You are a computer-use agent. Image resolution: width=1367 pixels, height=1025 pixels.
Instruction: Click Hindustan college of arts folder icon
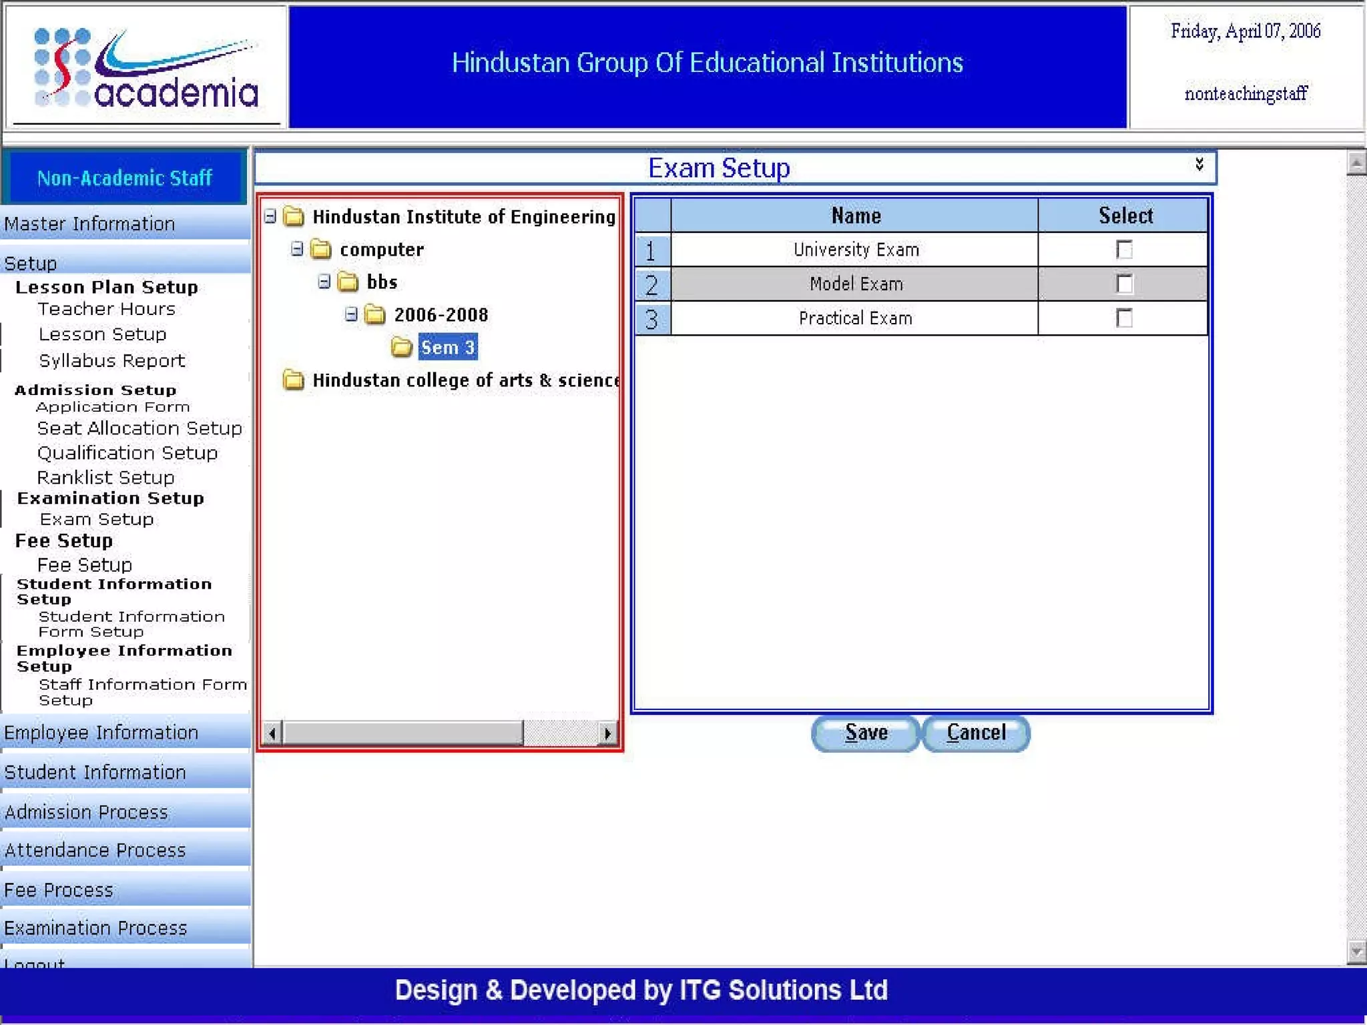[x=294, y=380]
